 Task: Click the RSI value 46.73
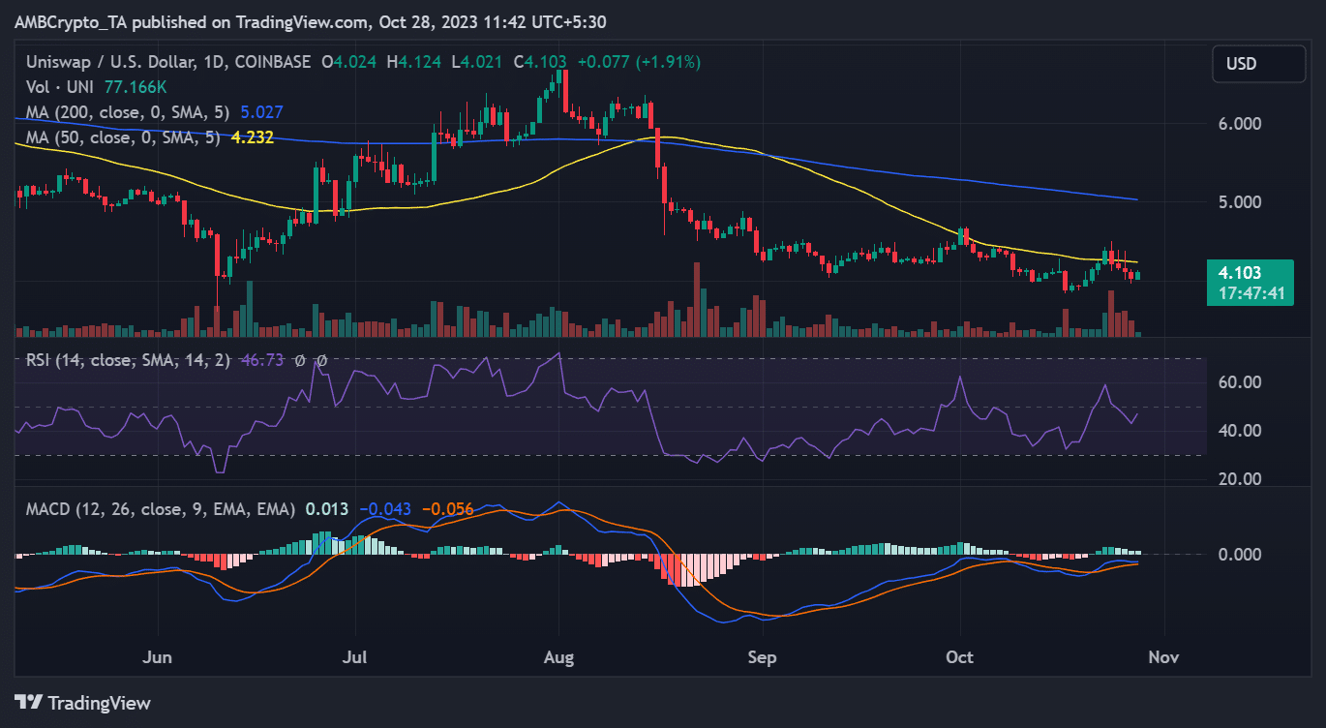click(x=260, y=360)
